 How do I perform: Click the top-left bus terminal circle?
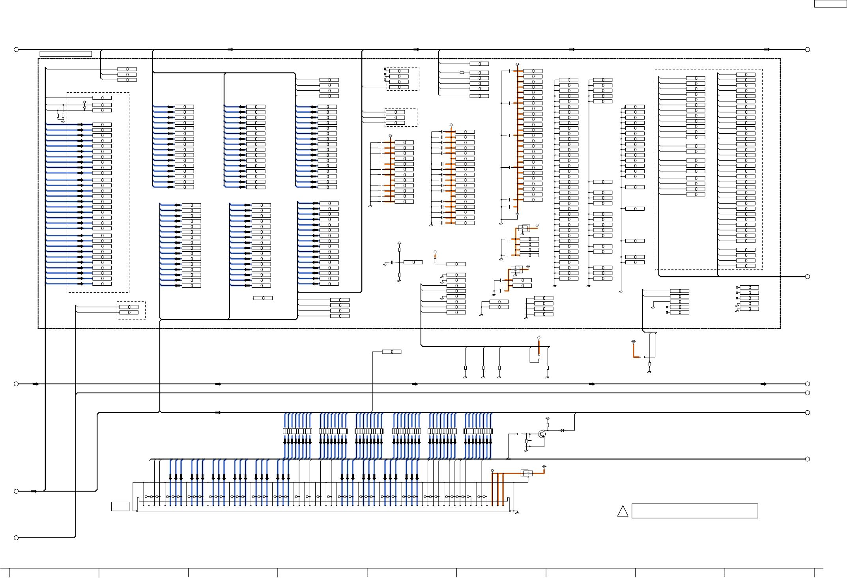pos(16,50)
